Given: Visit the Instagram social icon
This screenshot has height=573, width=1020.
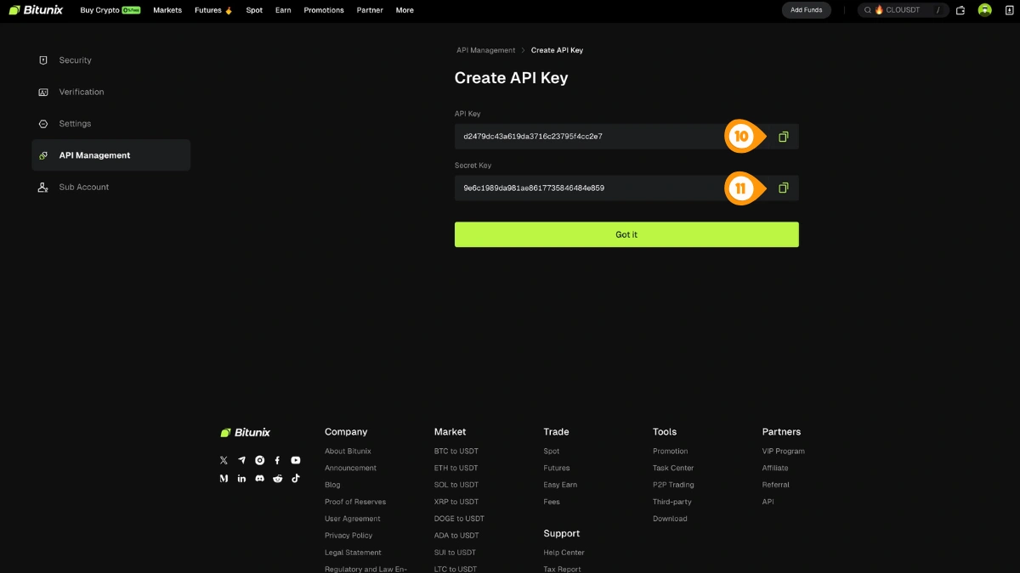Looking at the screenshot, I should [259, 460].
